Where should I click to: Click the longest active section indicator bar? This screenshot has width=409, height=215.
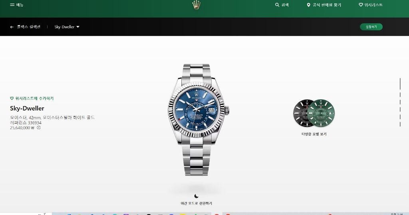[x=400, y=84]
